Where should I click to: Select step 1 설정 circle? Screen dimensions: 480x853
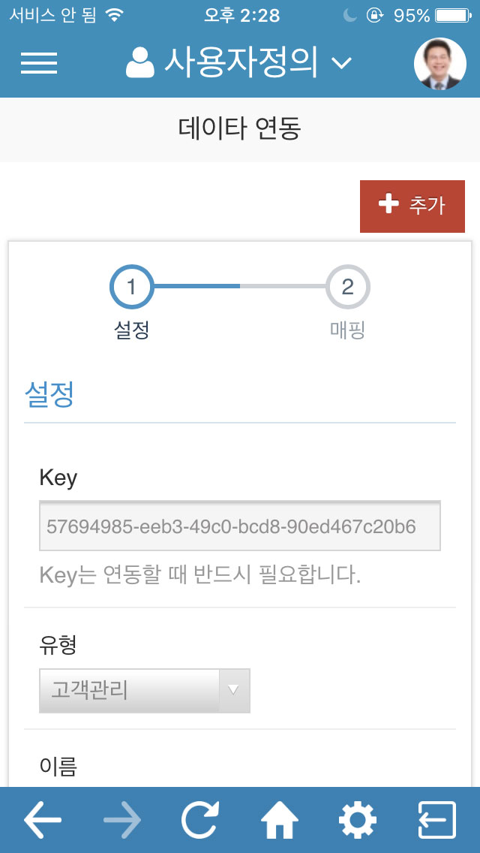[x=131, y=286]
